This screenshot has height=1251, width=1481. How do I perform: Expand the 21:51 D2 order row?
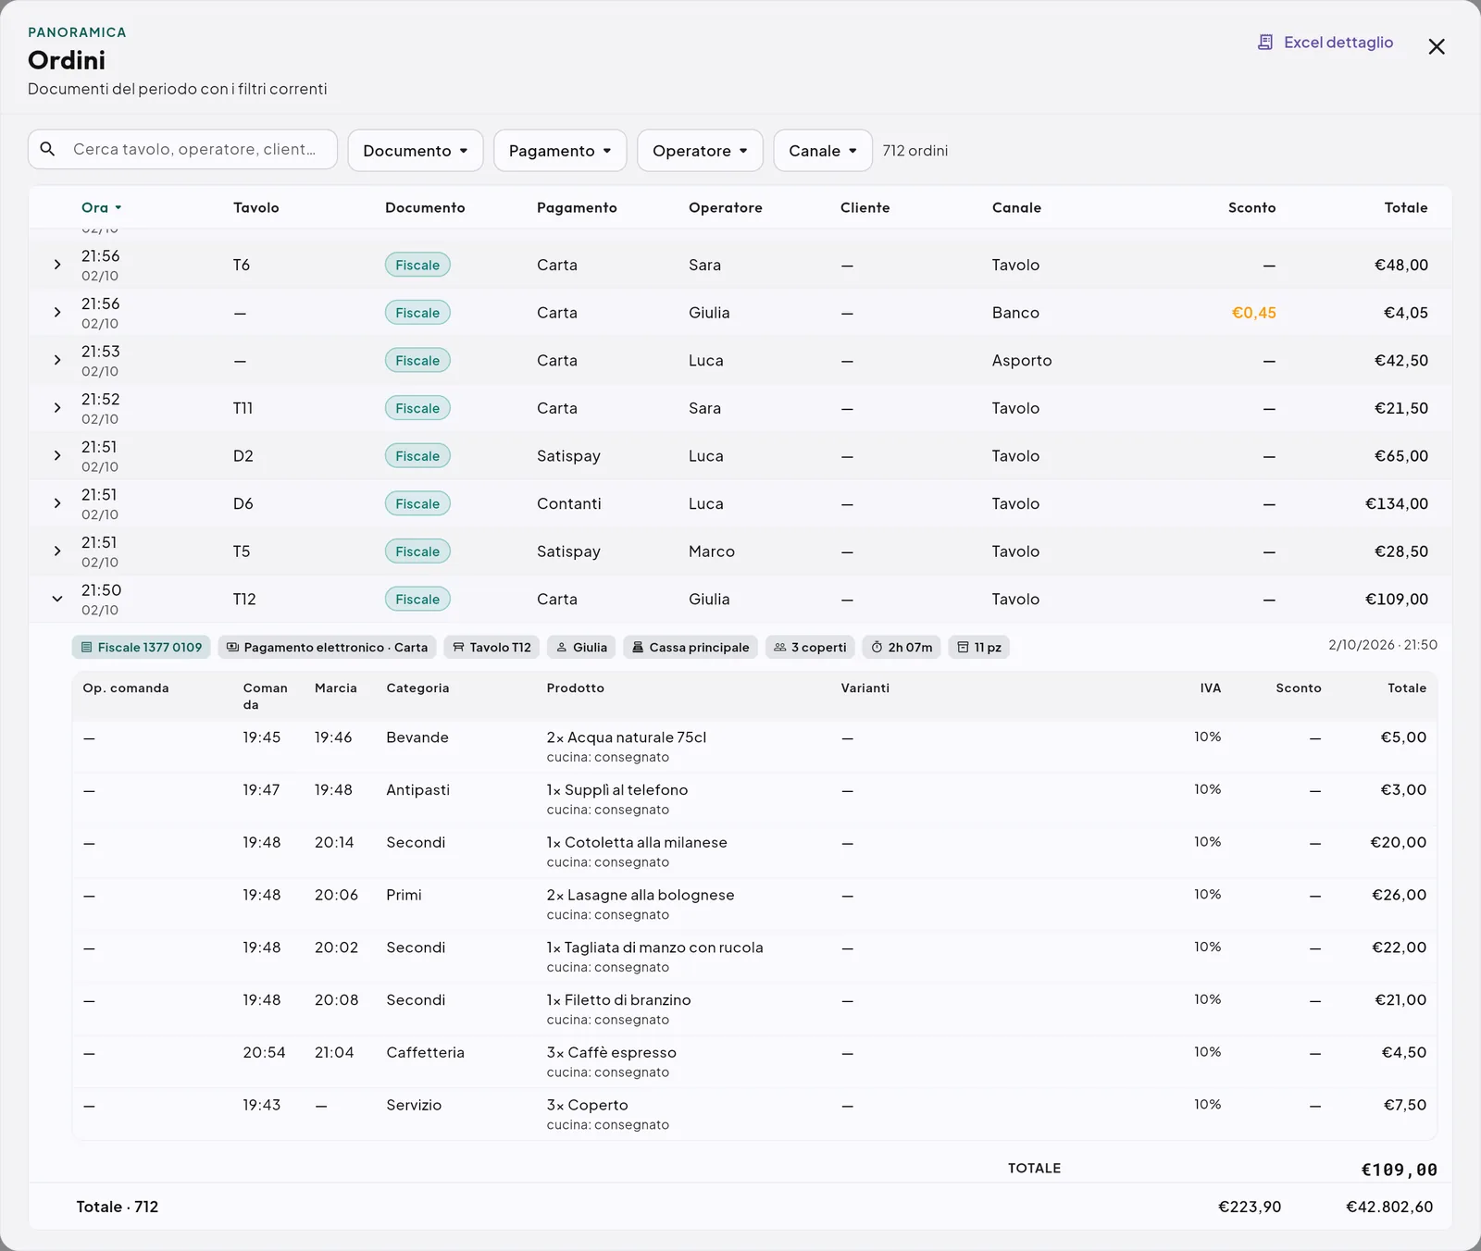click(x=57, y=456)
